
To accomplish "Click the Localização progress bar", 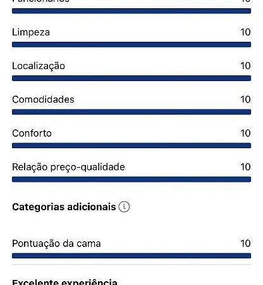I will [x=131, y=79].
